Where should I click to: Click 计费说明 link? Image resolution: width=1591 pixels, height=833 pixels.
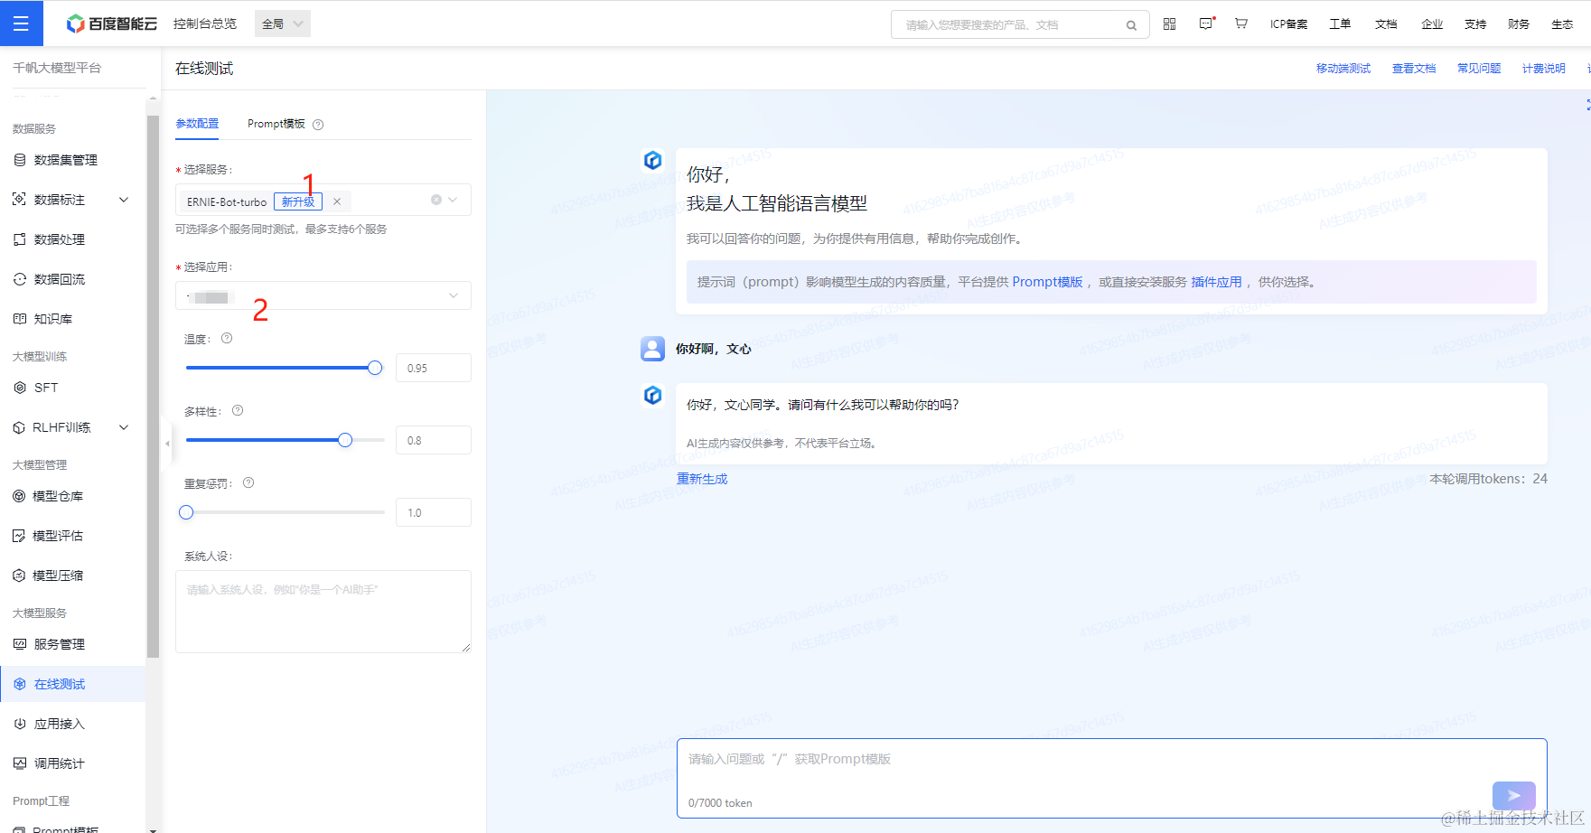[1544, 69]
